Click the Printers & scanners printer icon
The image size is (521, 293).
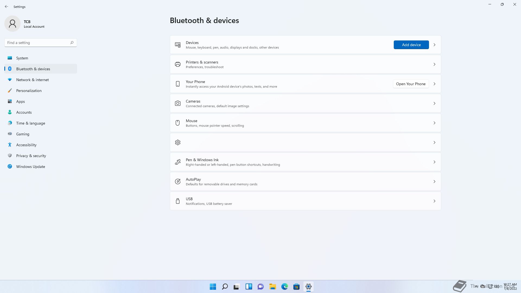pyautogui.click(x=178, y=64)
